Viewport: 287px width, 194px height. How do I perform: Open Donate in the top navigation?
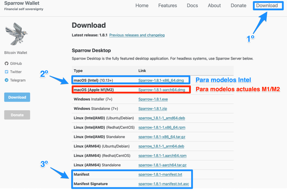(x=238, y=6)
